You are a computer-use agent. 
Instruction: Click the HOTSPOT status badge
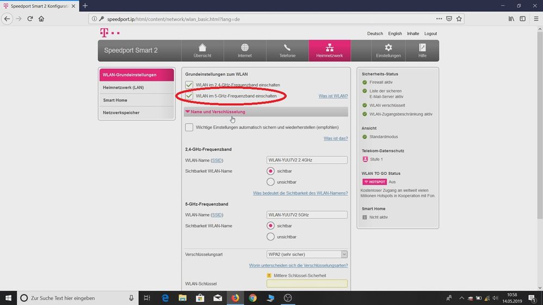[375, 182]
